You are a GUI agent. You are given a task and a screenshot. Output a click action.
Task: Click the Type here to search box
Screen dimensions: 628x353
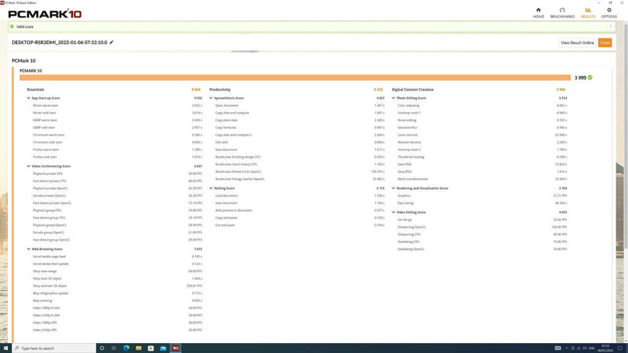pos(54,348)
